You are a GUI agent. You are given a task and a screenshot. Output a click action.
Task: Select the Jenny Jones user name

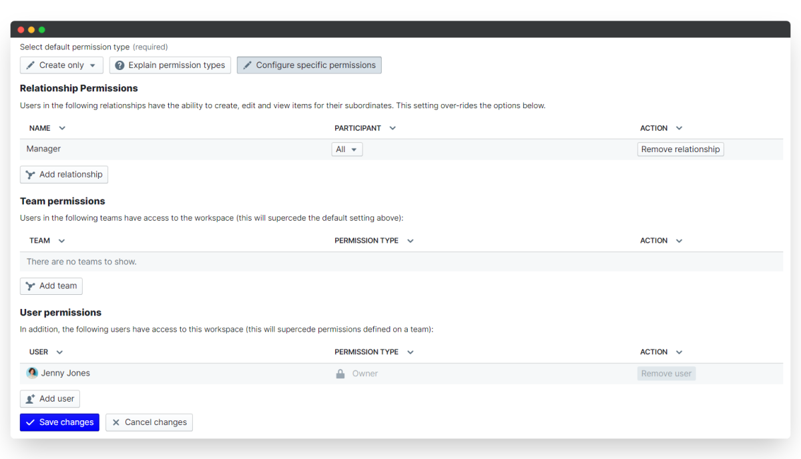[x=65, y=374]
